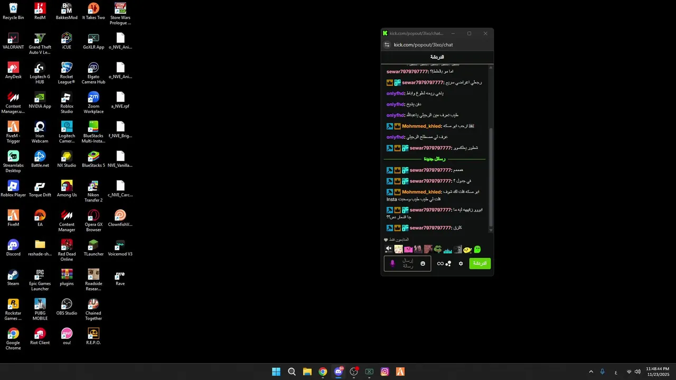Open the volume control in system tray
The width and height of the screenshot is (676, 380).
click(637, 372)
